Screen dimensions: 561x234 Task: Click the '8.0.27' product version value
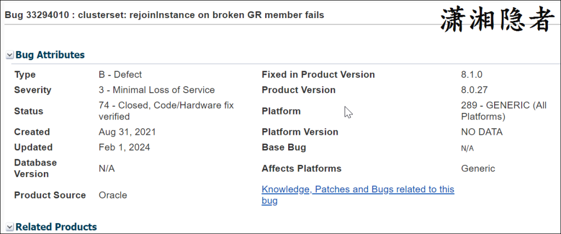click(x=474, y=90)
